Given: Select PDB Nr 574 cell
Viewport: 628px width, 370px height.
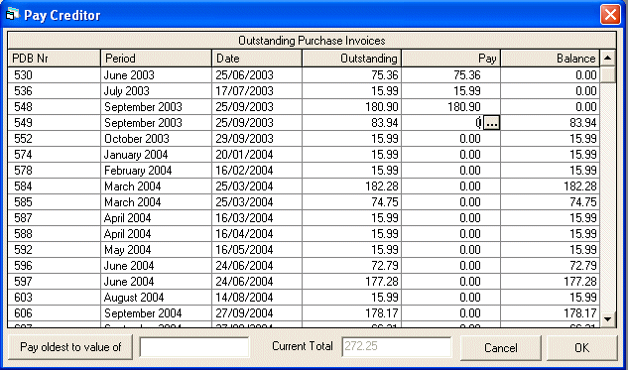Looking at the screenshot, I should click(54, 155).
